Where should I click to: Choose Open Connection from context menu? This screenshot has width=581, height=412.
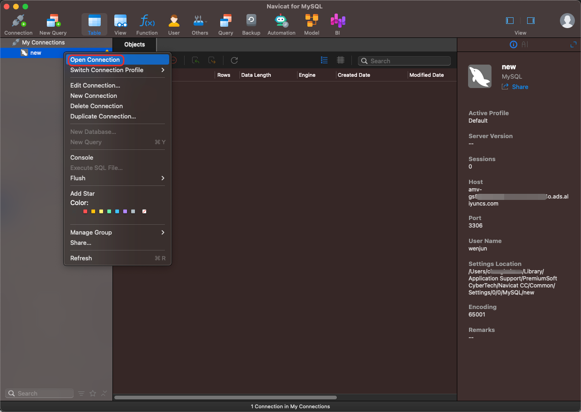(118, 59)
